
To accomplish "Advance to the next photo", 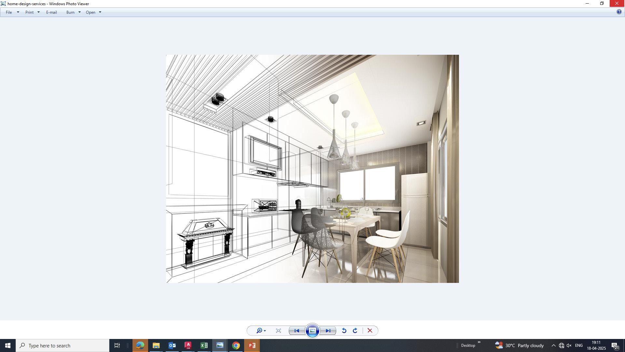I will click(328, 331).
